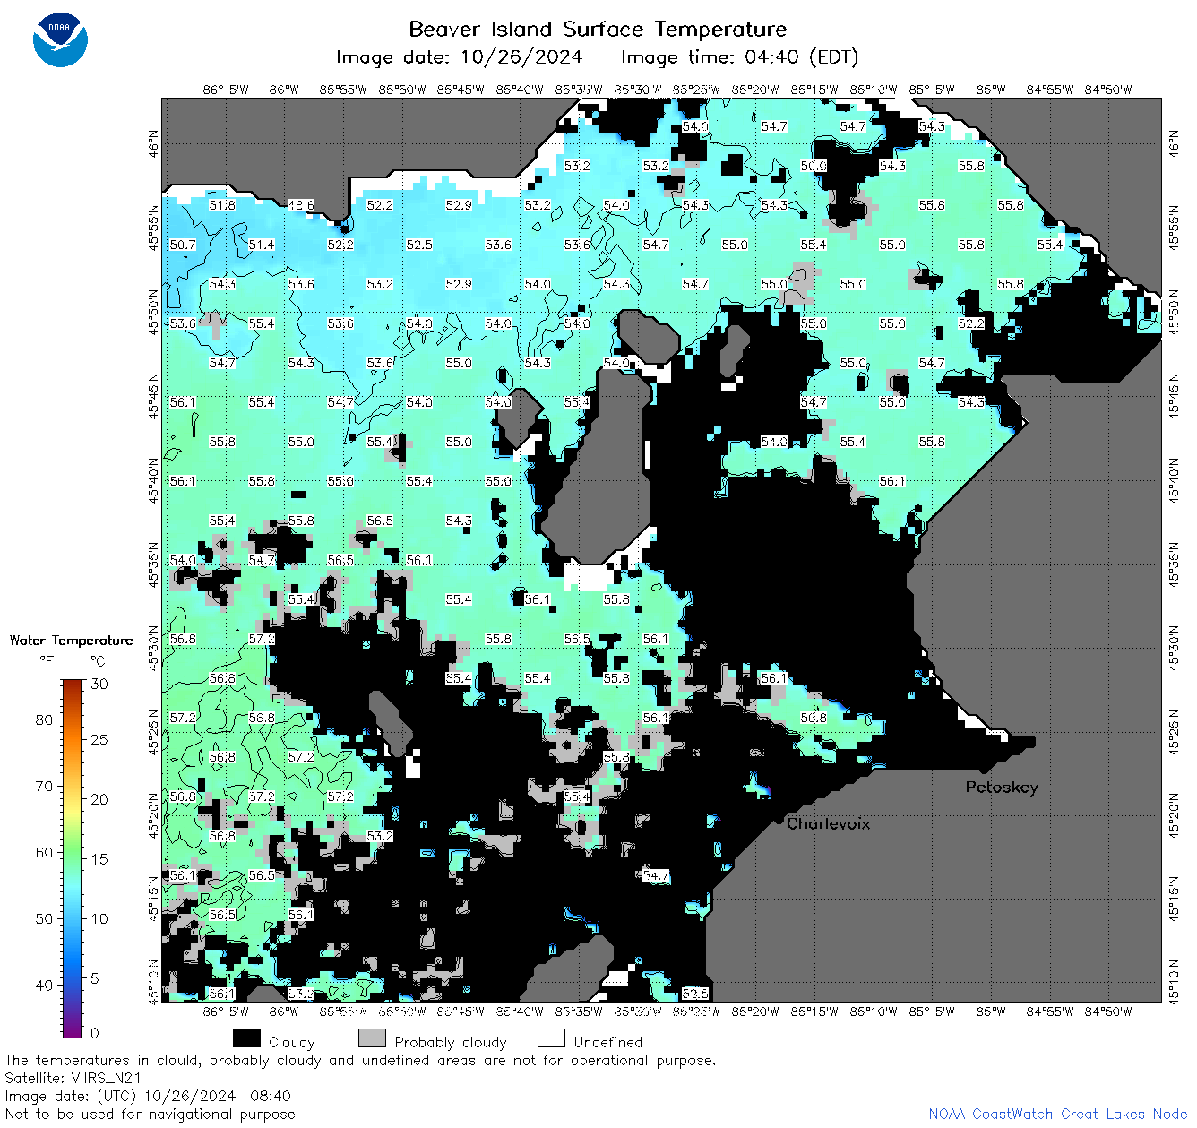The height and width of the screenshot is (1128, 1197).
Task: Click the Petoskey city label
Action: pyautogui.click(x=1002, y=788)
